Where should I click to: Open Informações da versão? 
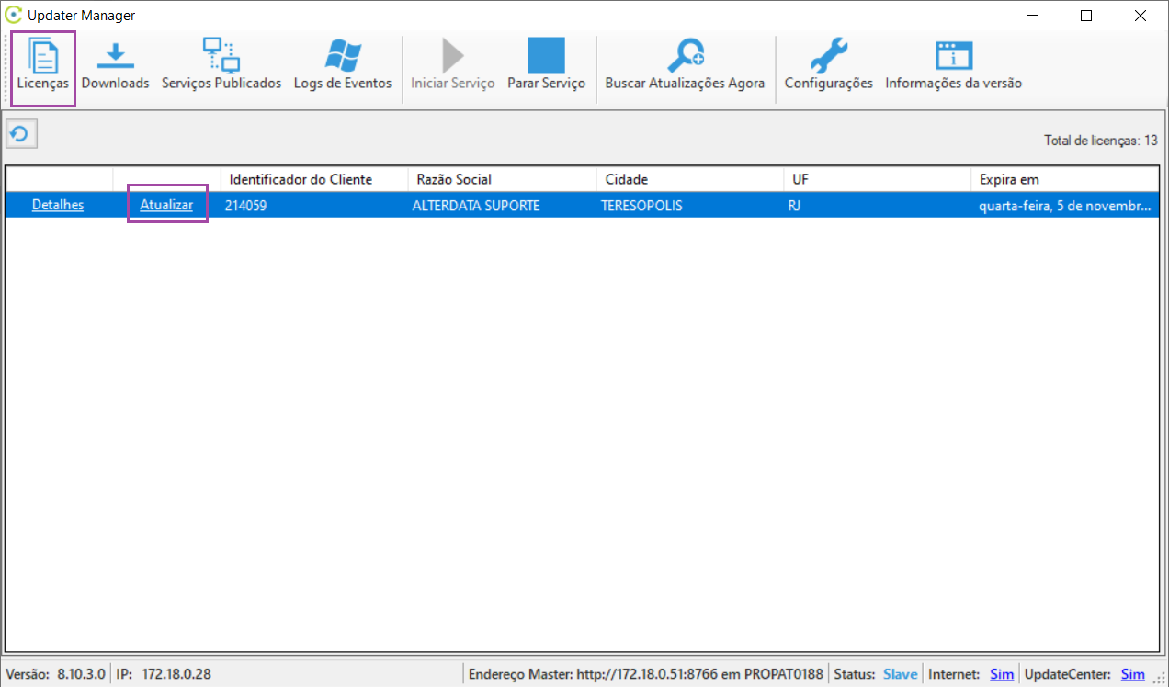[953, 68]
